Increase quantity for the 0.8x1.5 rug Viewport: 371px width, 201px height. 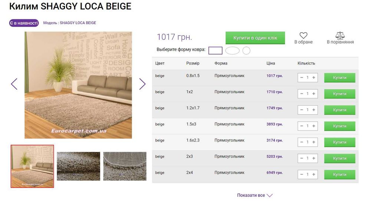[x=314, y=78]
